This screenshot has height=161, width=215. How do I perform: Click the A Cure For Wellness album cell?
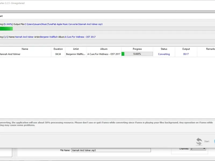(104, 54)
